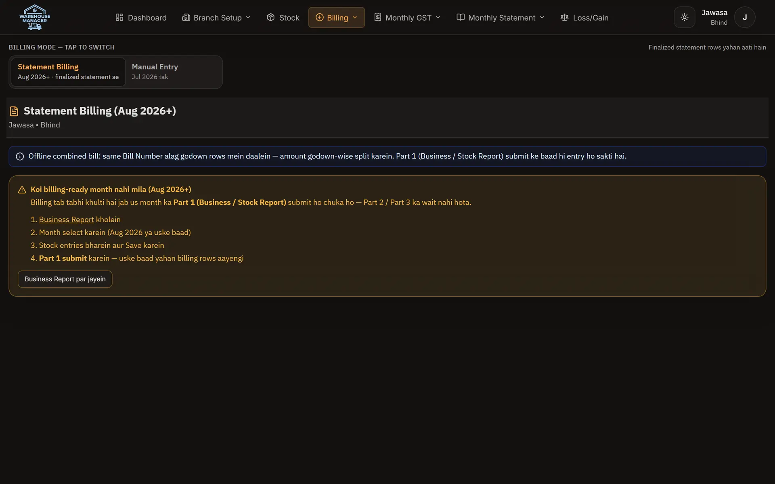The height and width of the screenshot is (484, 775).
Task: Click the Monthly Statement book icon
Action: point(461,17)
